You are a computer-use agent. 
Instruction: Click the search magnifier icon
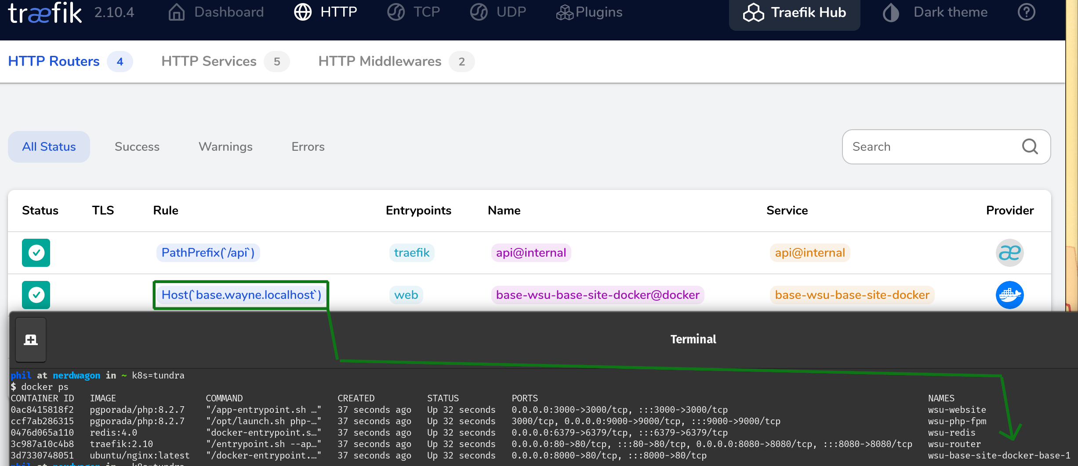coord(1030,146)
